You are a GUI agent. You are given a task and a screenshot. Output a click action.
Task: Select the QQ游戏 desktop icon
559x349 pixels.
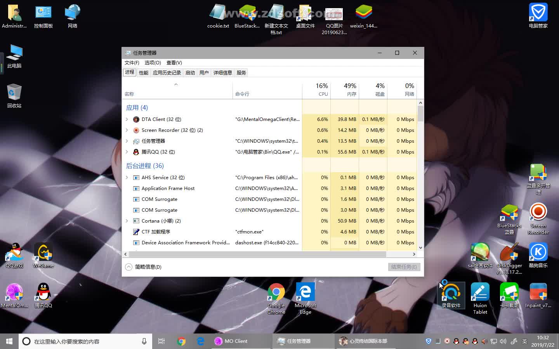[14, 256]
